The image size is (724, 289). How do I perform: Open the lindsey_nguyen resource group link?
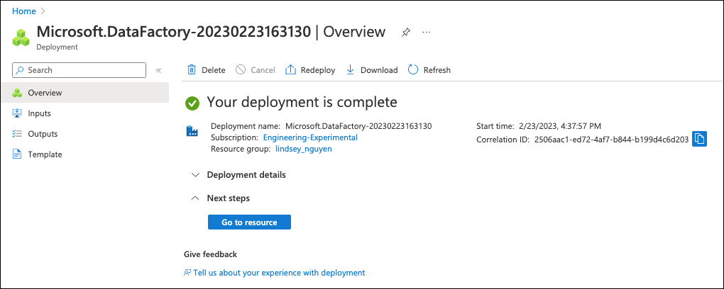pyautogui.click(x=303, y=149)
